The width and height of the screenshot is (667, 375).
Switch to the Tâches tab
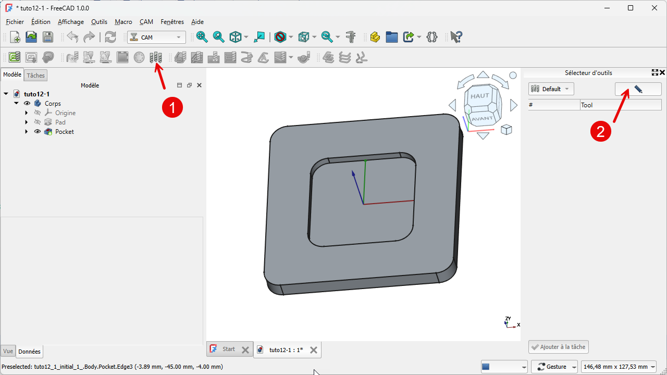click(x=36, y=76)
